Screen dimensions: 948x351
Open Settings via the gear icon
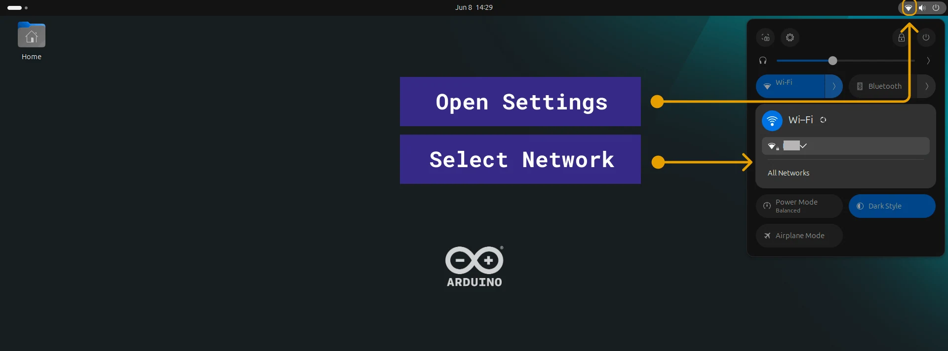pos(790,37)
